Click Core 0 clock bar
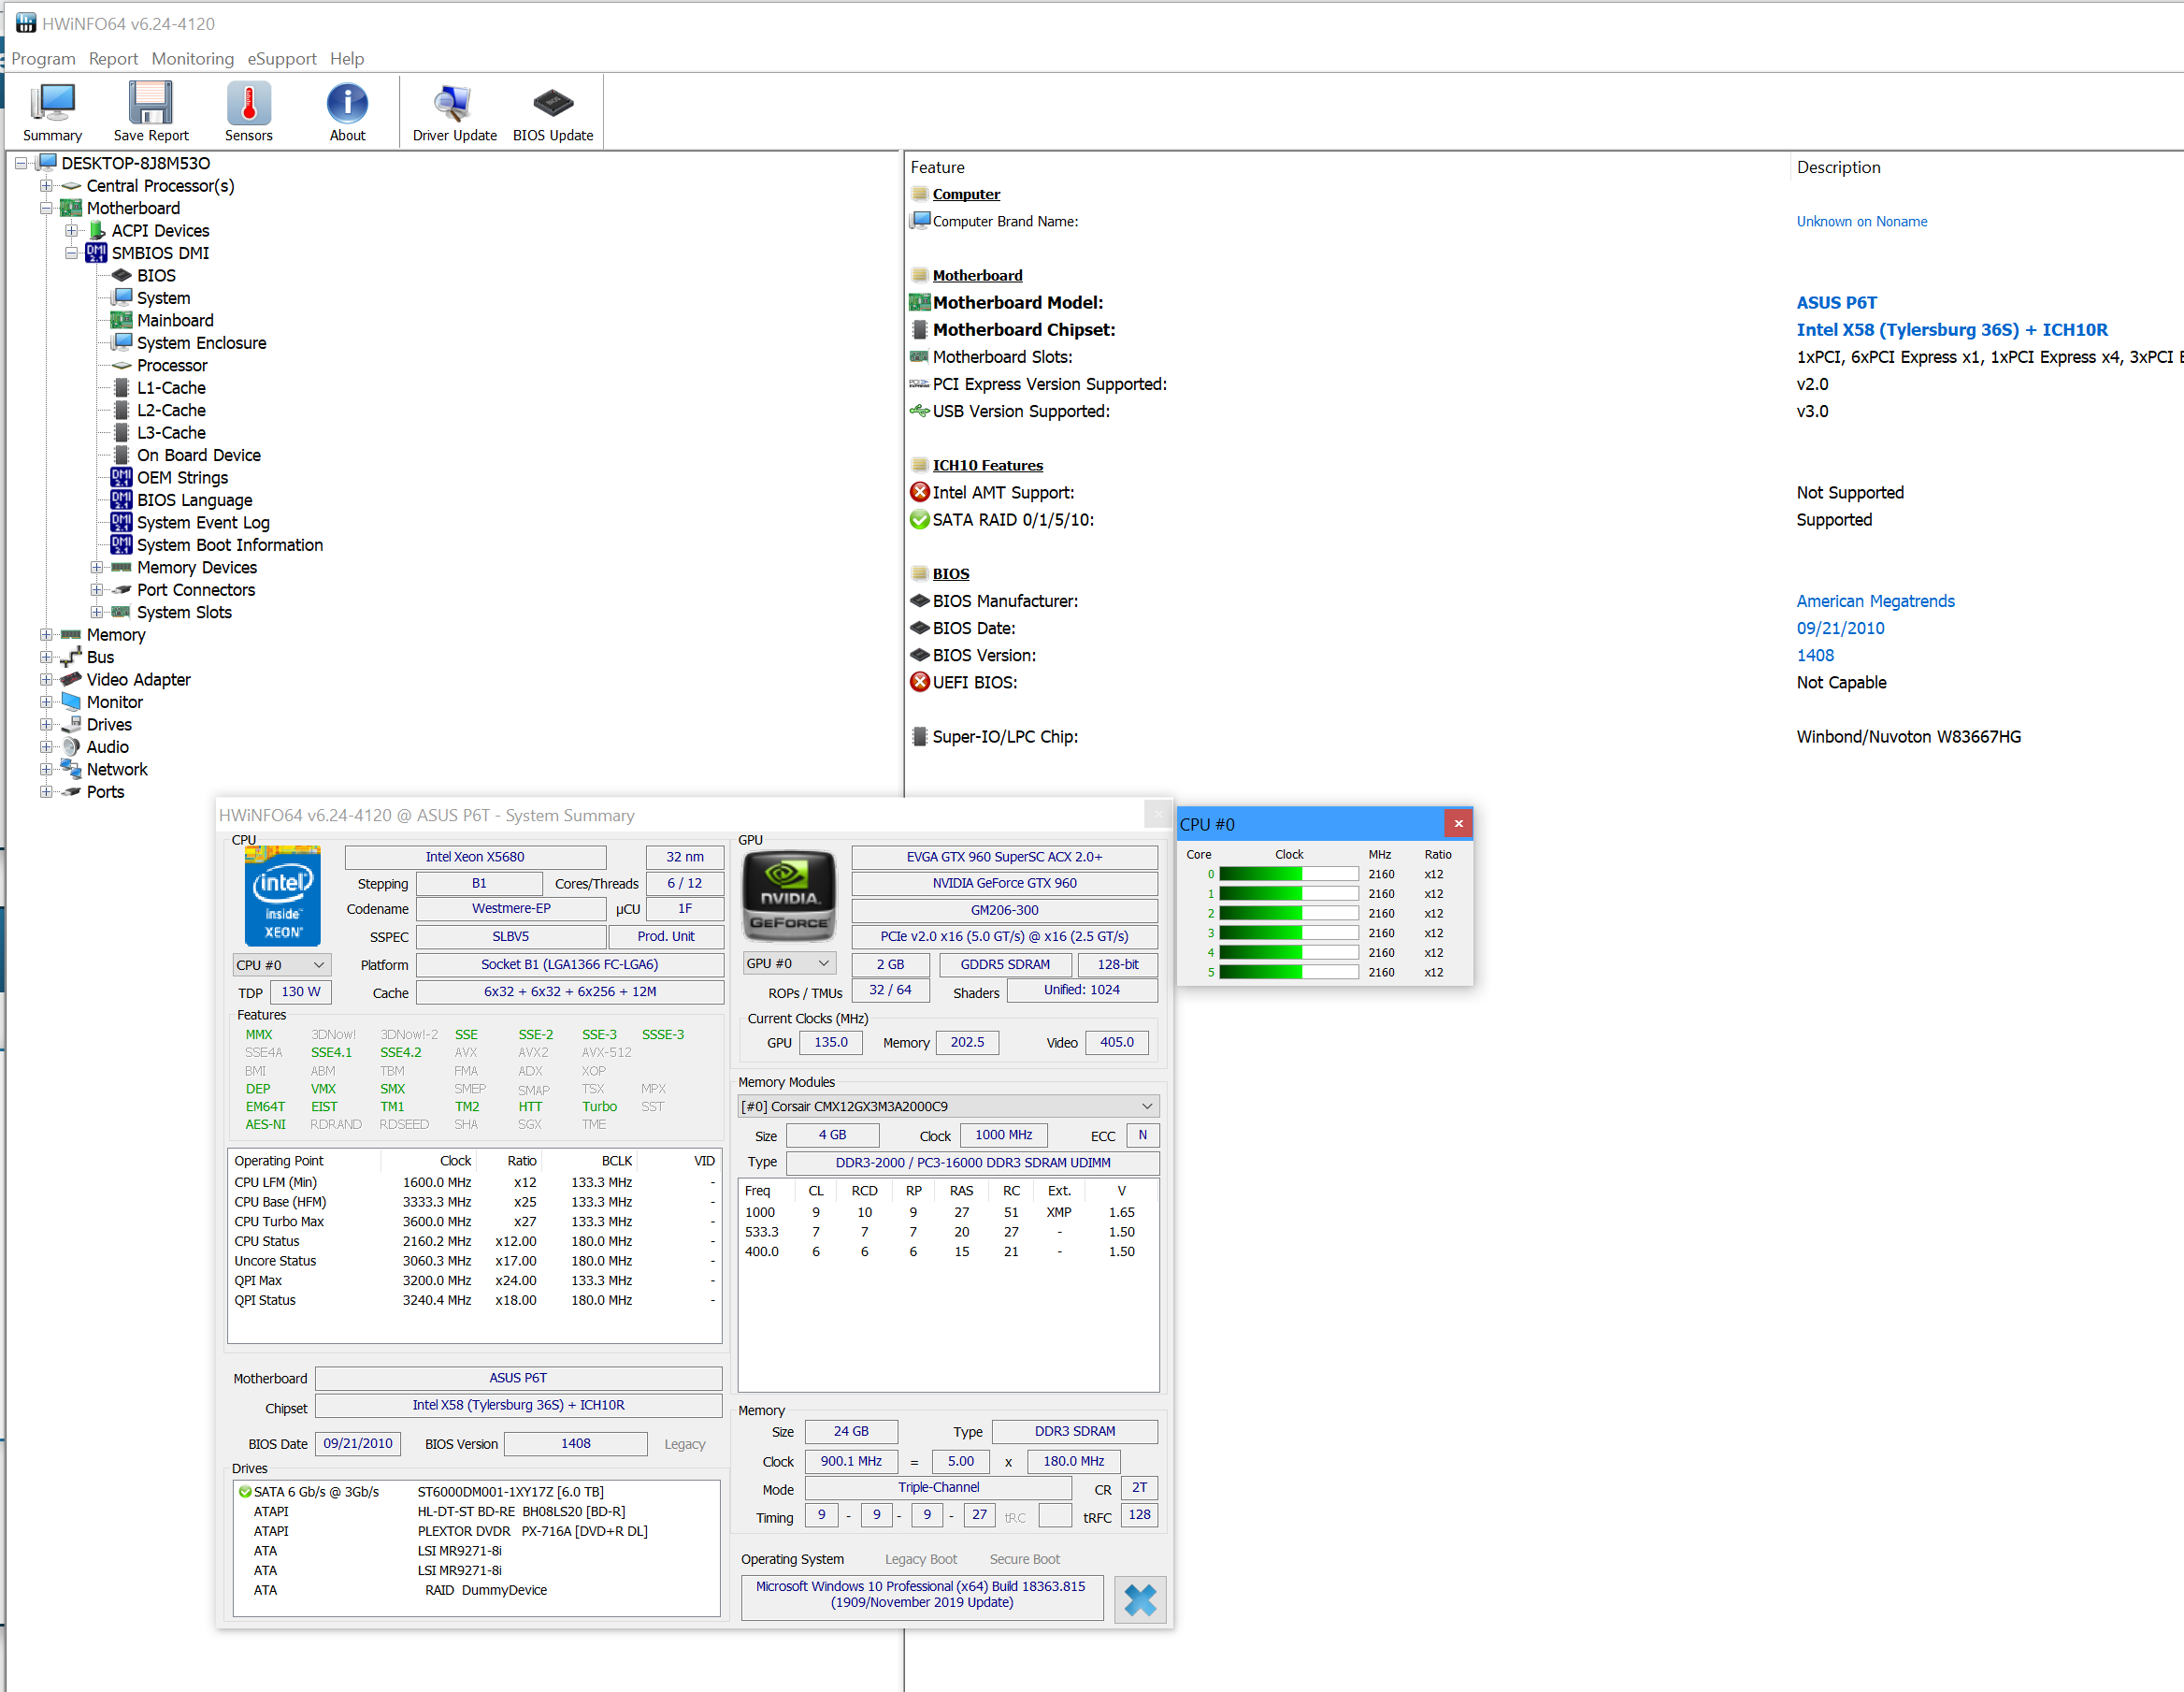This screenshot has width=2184, height=1692. click(1288, 875)
